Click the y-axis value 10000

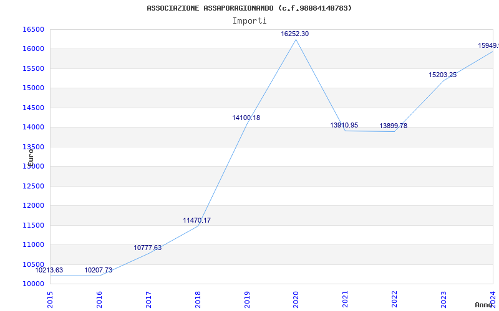point(33,284)
